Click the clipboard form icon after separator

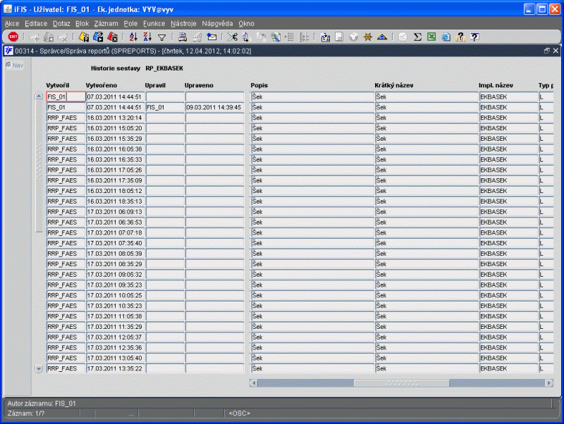pyautogui.click(x=326, y=37)
